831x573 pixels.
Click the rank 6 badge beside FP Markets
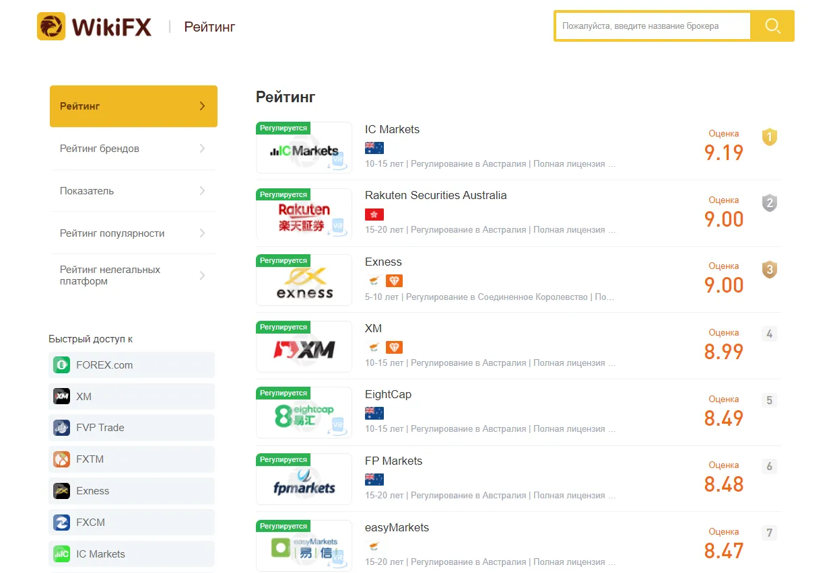tap(770, 467)
